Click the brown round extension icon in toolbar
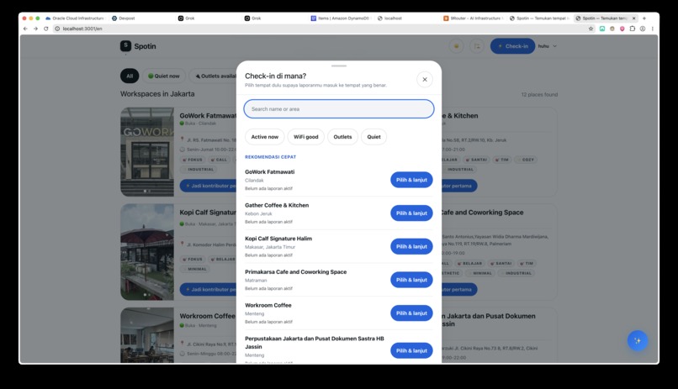The width and height of the screenshot is (678, 389). coord(612,29)
